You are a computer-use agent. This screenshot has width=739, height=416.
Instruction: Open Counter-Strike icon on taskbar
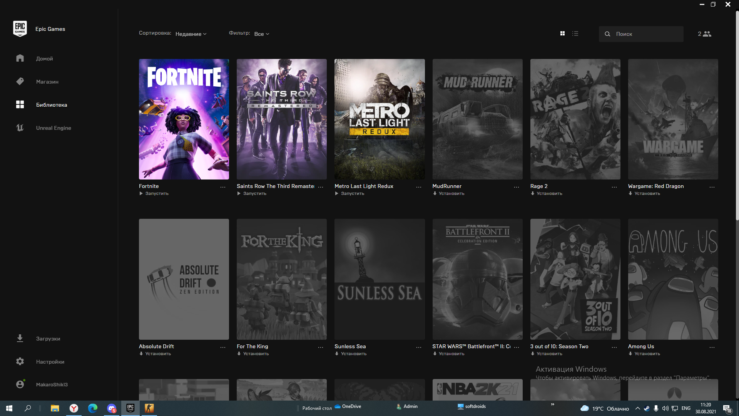149,408
